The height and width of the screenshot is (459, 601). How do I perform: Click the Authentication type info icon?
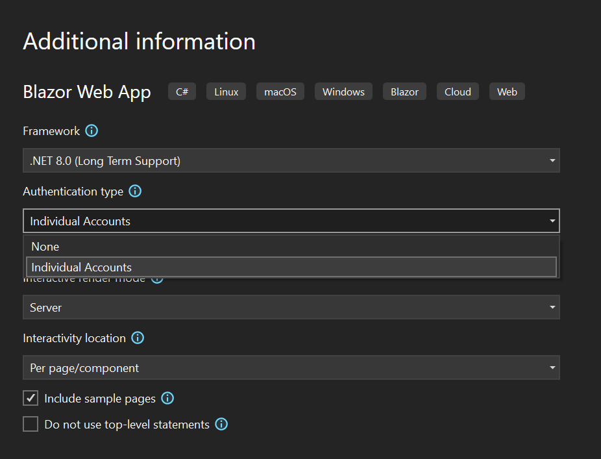(135, 191)
